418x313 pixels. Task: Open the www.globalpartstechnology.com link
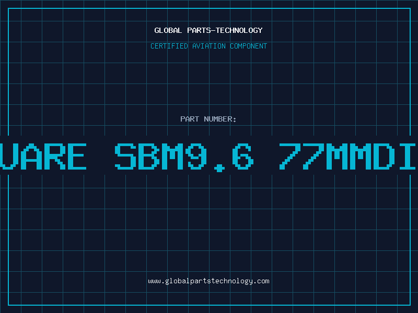tap(208, 281)
